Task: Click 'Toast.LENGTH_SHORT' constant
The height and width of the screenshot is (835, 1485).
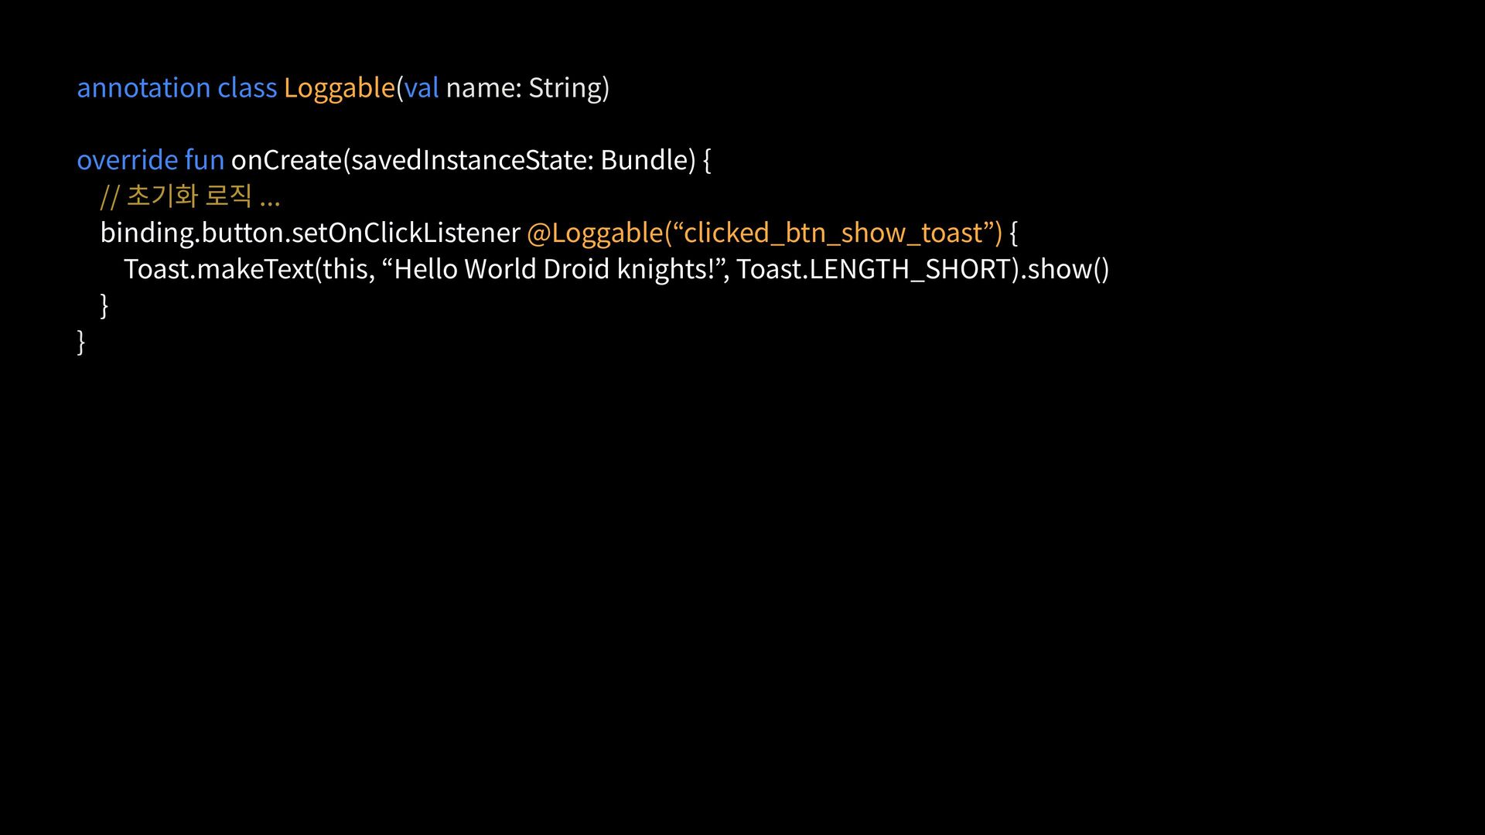Action: 874,269
